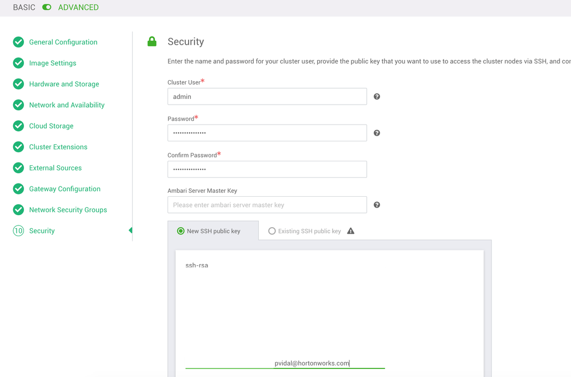Click the lock icon beside Security heading
Image resolution: width=571 pixels, height=377 pixels.
(152, 41)
